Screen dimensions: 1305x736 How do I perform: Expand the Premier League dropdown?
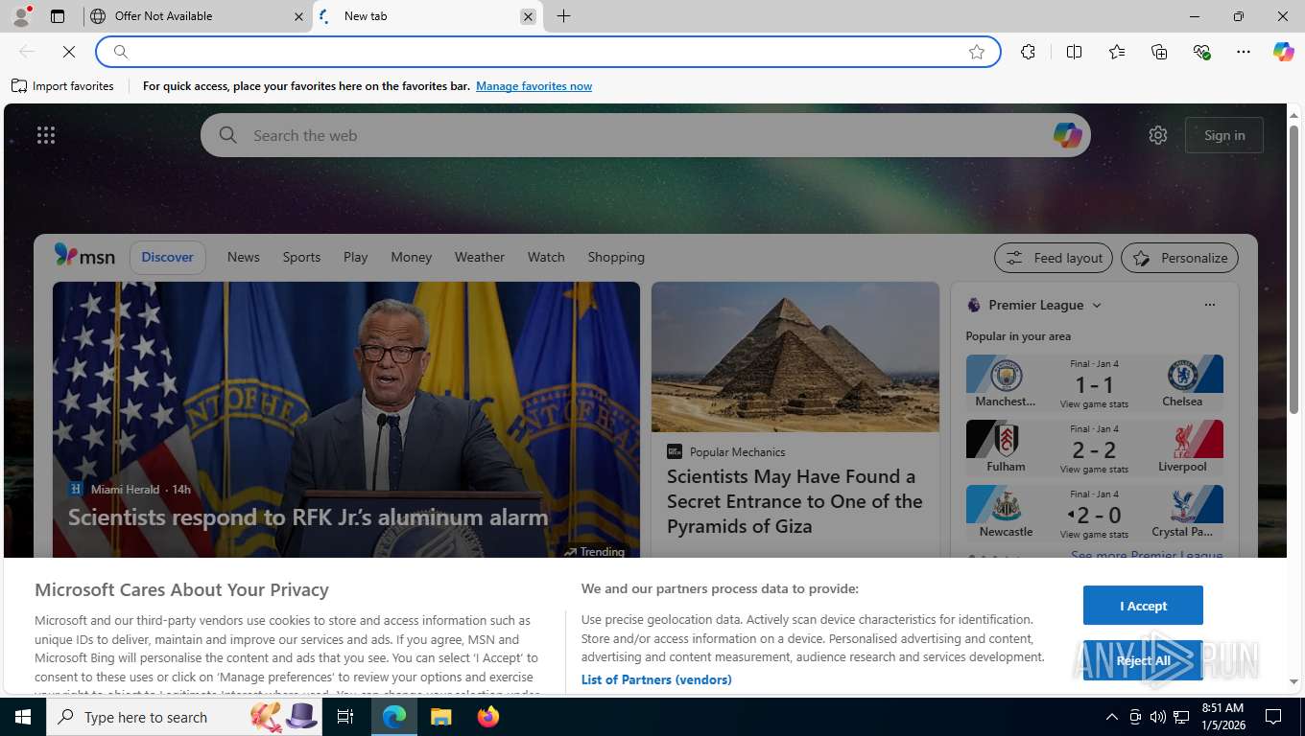1097,305
